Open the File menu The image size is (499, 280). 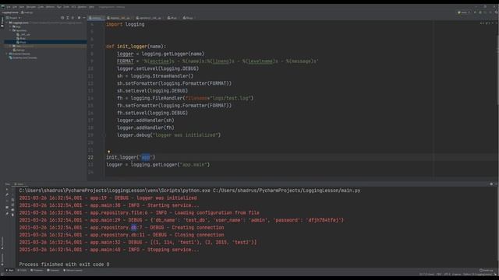click(9, 7)
